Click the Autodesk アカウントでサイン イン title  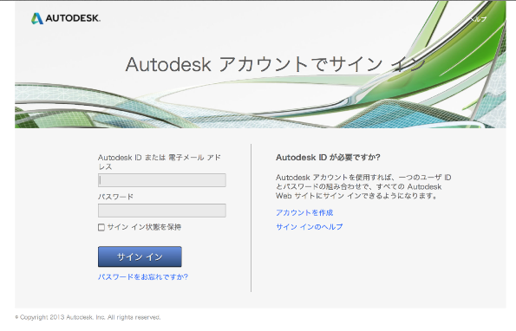coord(275,64)
